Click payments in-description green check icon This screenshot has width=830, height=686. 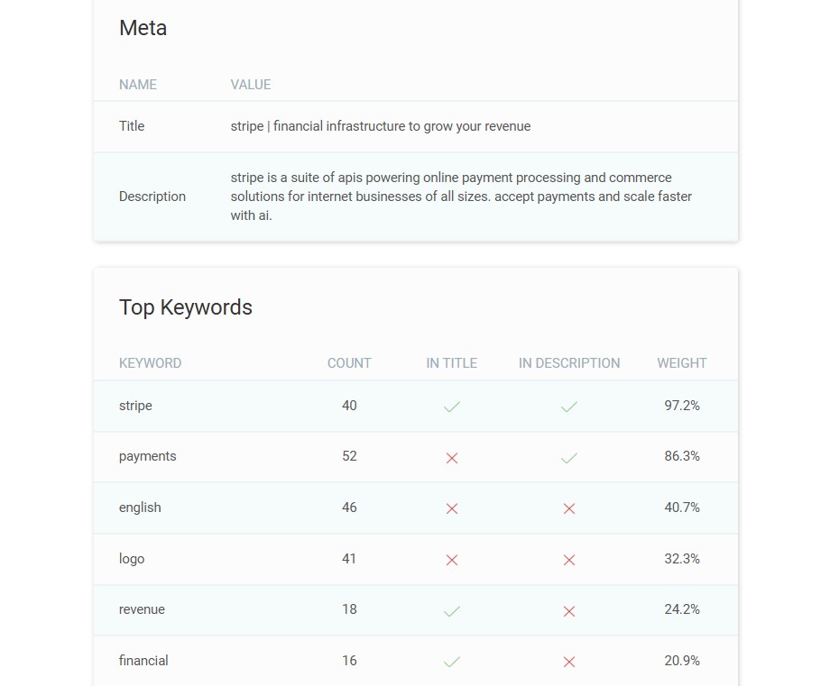coord(569,458)
